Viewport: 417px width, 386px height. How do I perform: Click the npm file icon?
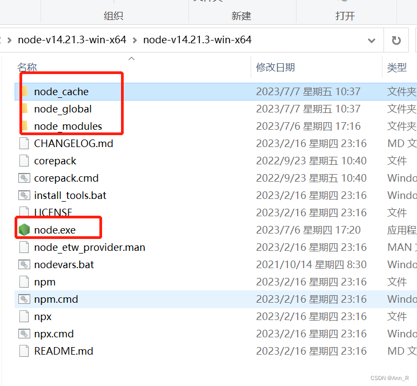pos(24,282)
